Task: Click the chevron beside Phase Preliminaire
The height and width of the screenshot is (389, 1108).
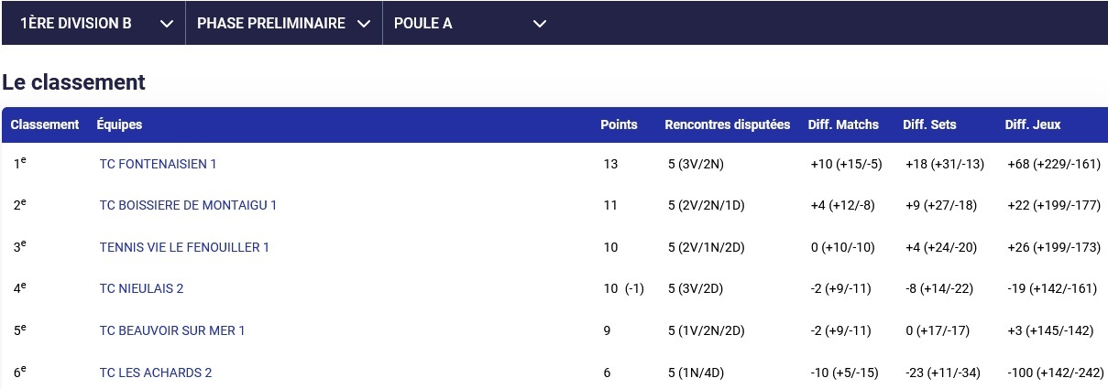Action: (x=364, y=24)
